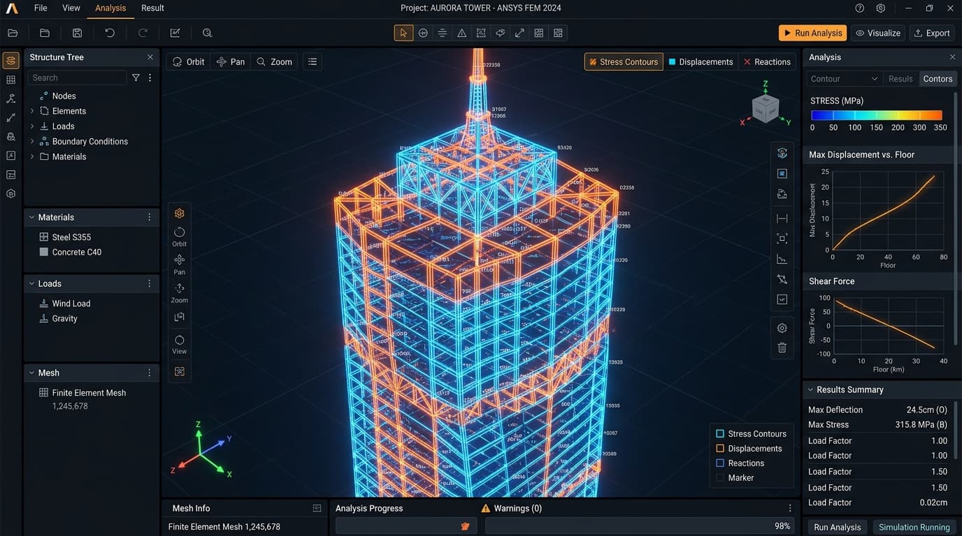
Task: Close the Structure Tree panel
Action: point(150,57)
